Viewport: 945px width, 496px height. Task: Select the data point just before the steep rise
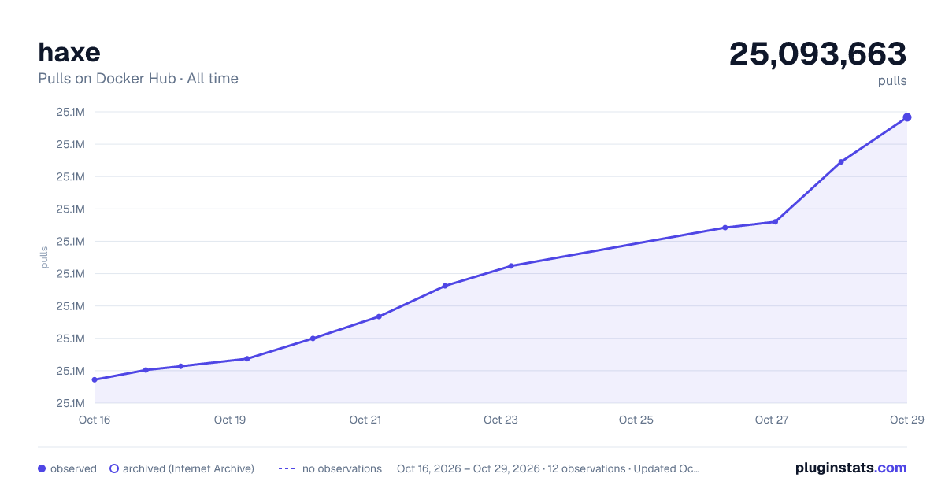pyautogui.click(x=776, y=222)
